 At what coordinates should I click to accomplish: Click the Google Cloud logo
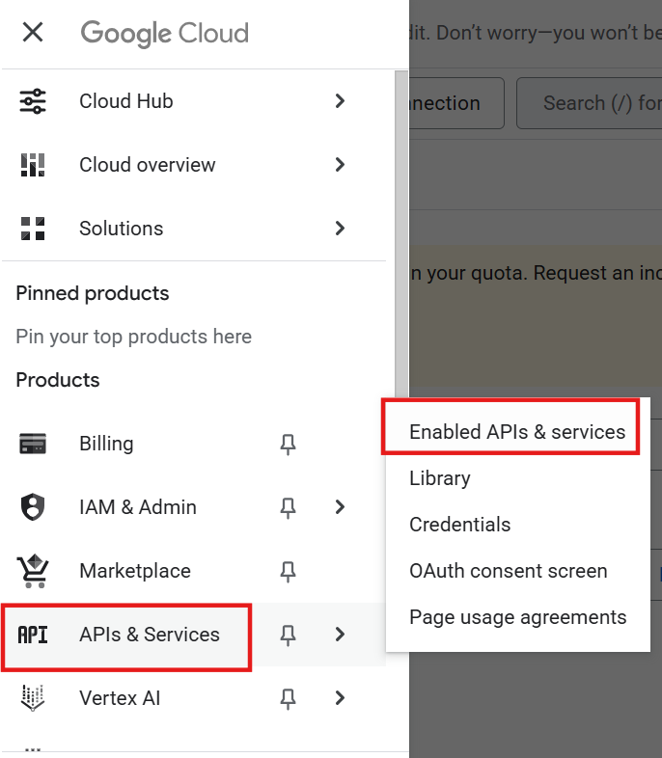pyautogui.click(x=165, y=33)
